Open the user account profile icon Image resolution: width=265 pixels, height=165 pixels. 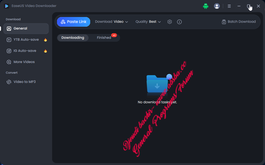pyautogui.click(x=217, y=6)
